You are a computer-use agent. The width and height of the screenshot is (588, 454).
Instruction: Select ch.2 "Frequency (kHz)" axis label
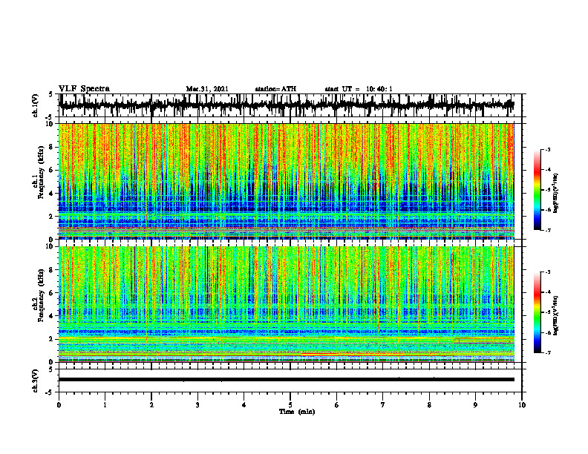(x=42, y=295)
